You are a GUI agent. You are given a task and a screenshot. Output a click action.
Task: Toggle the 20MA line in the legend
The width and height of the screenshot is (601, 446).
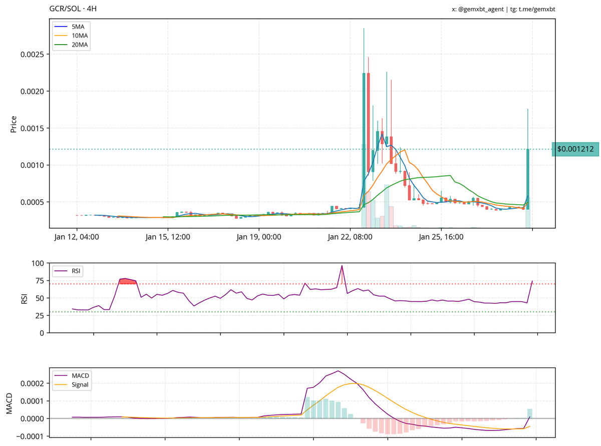point(80,45)
